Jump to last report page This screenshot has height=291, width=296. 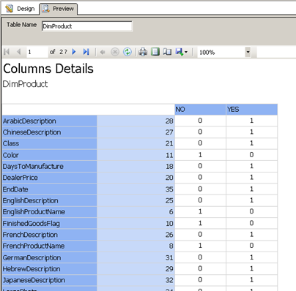86,52
